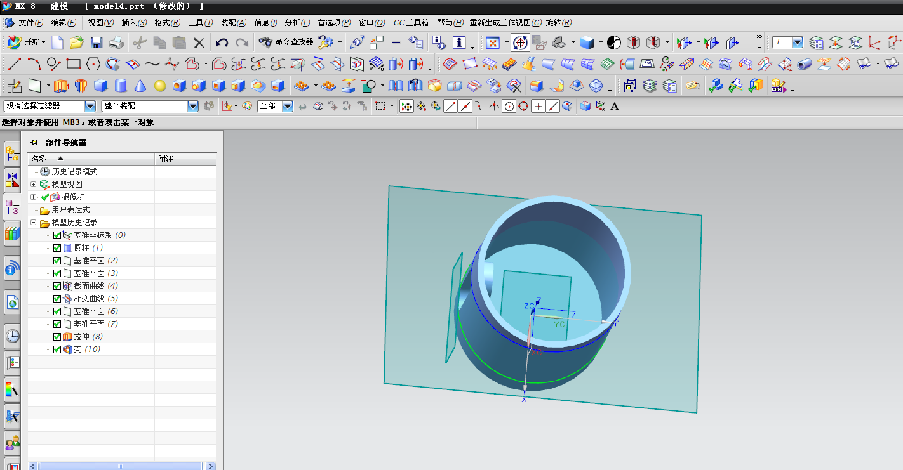Click the 命令查找器 command finder button

[286, 42]
